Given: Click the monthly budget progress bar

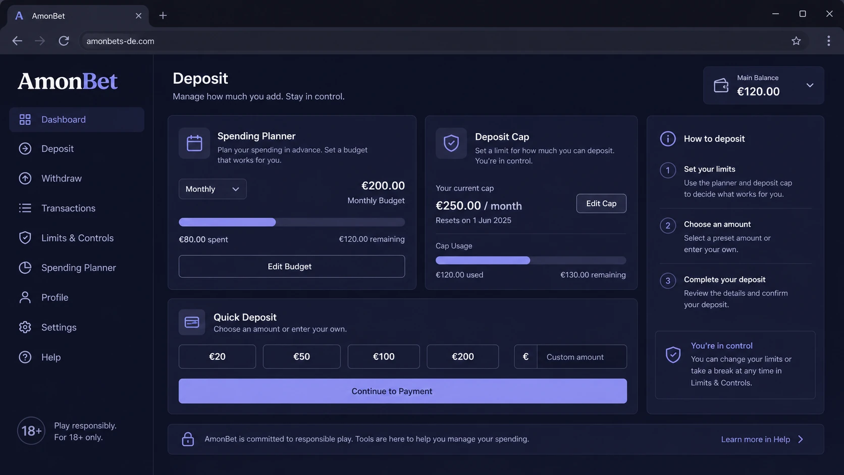Looking at the screenshot, I should point(292,222).
